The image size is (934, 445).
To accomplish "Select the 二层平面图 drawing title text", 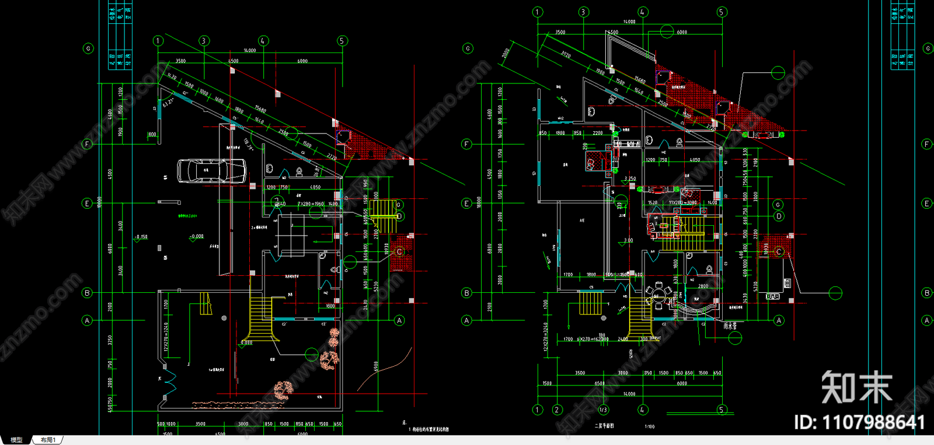I will pyautogui.click(x=604, y=426).
